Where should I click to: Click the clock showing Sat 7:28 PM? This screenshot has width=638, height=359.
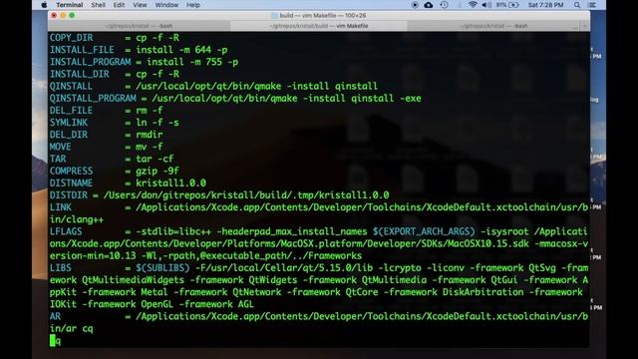coord(545,5)
